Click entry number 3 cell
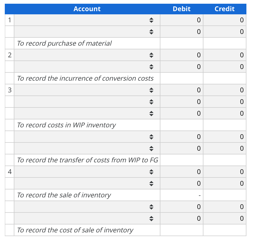 coord(10,90)
